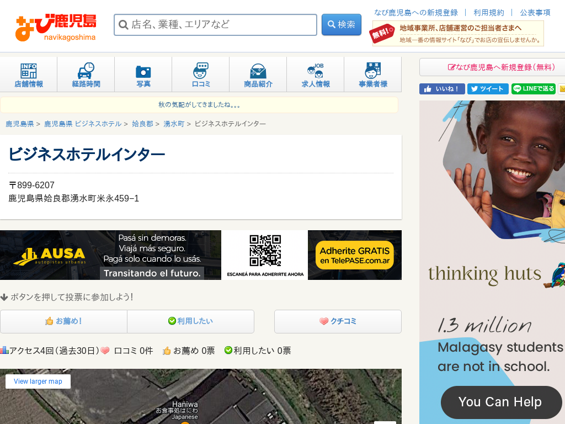This screenshot has width=565, height=424.
Task: Click the なび鹿児島 navikagoshima logo
Action: click(x=56, y=28)
